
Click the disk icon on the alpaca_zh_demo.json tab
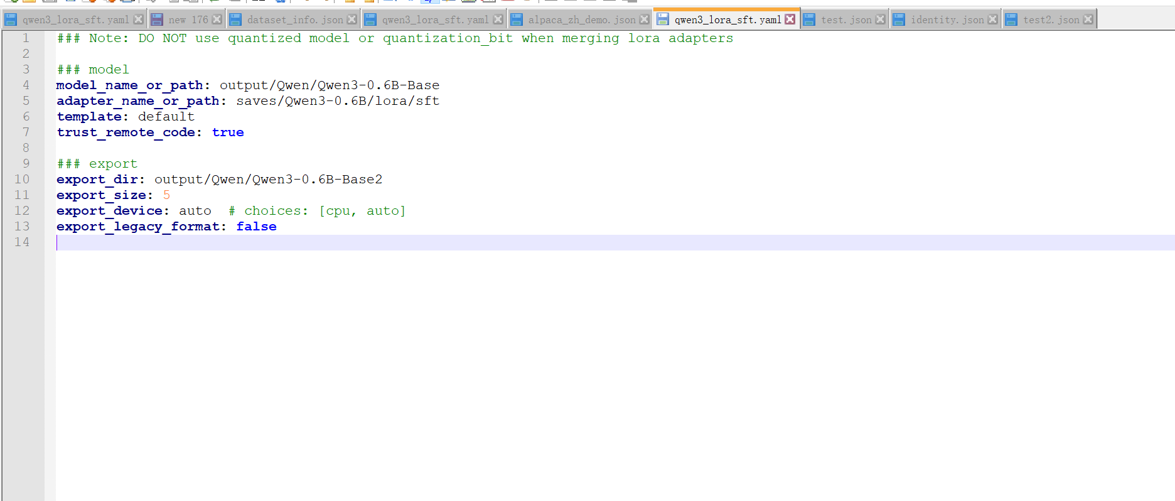pyautogui.click(x=517, y=19)
